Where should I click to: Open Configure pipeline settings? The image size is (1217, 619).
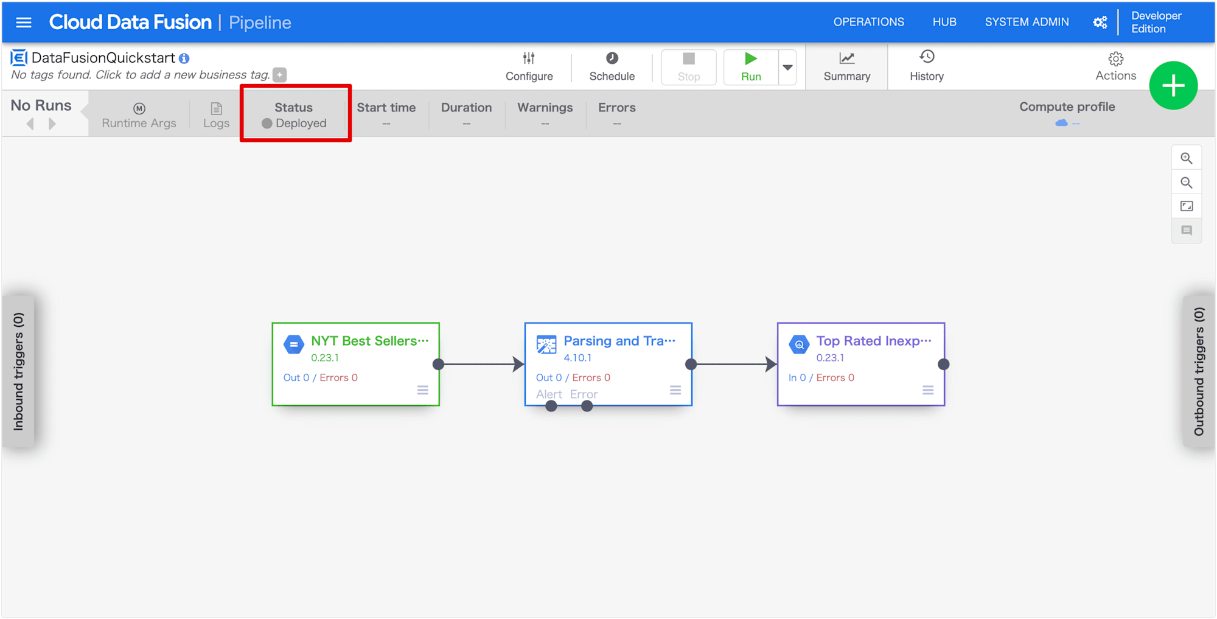529,66
